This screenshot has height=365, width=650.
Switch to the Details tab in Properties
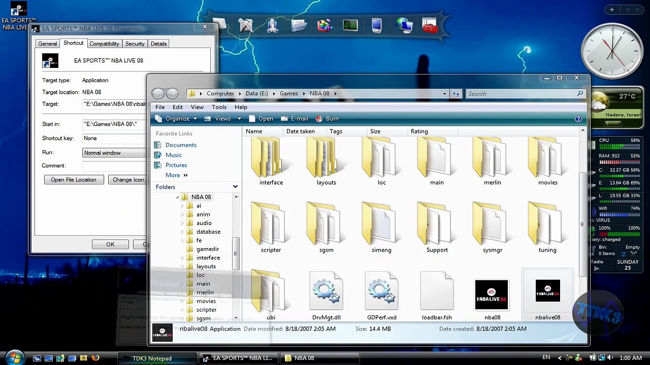tap(158, 44)
